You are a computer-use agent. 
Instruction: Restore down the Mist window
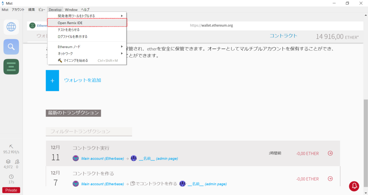pyautogui.click(x=348, y=3)
